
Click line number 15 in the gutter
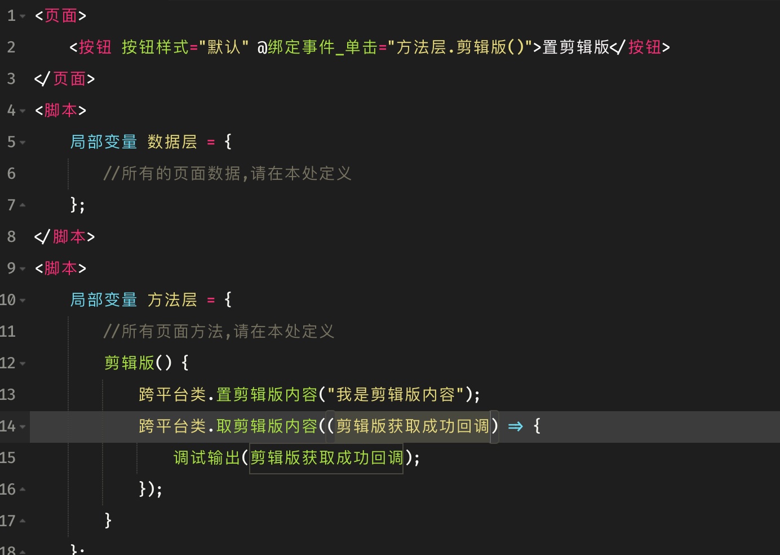(8, 458)
